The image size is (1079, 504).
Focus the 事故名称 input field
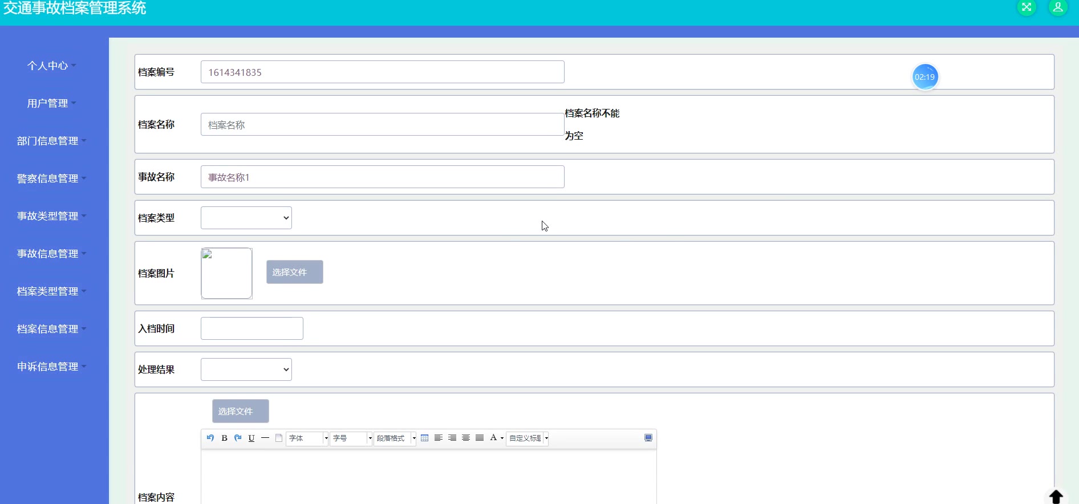pyautogui.click(x=383, y=177)
